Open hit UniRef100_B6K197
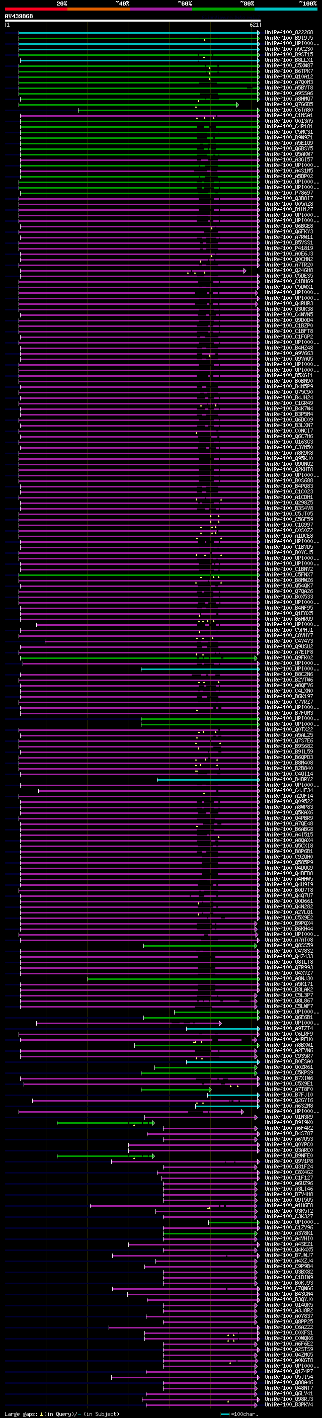 point(288,696)
